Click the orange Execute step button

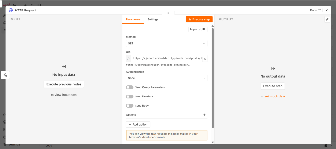click(199, 19)
